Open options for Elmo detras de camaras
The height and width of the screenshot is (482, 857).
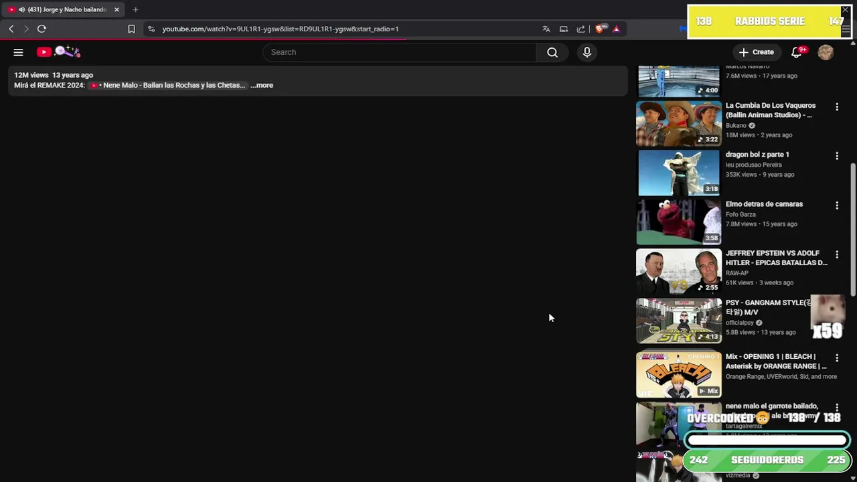pos(836,205)
